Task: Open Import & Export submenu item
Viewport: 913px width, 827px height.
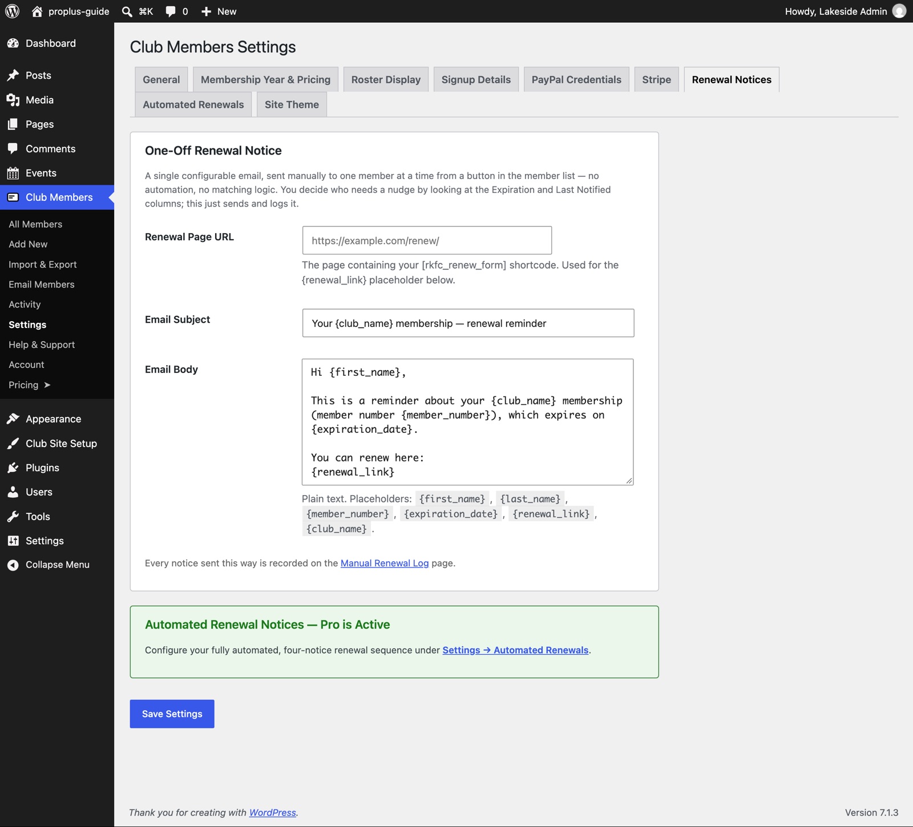Action: 43,265
